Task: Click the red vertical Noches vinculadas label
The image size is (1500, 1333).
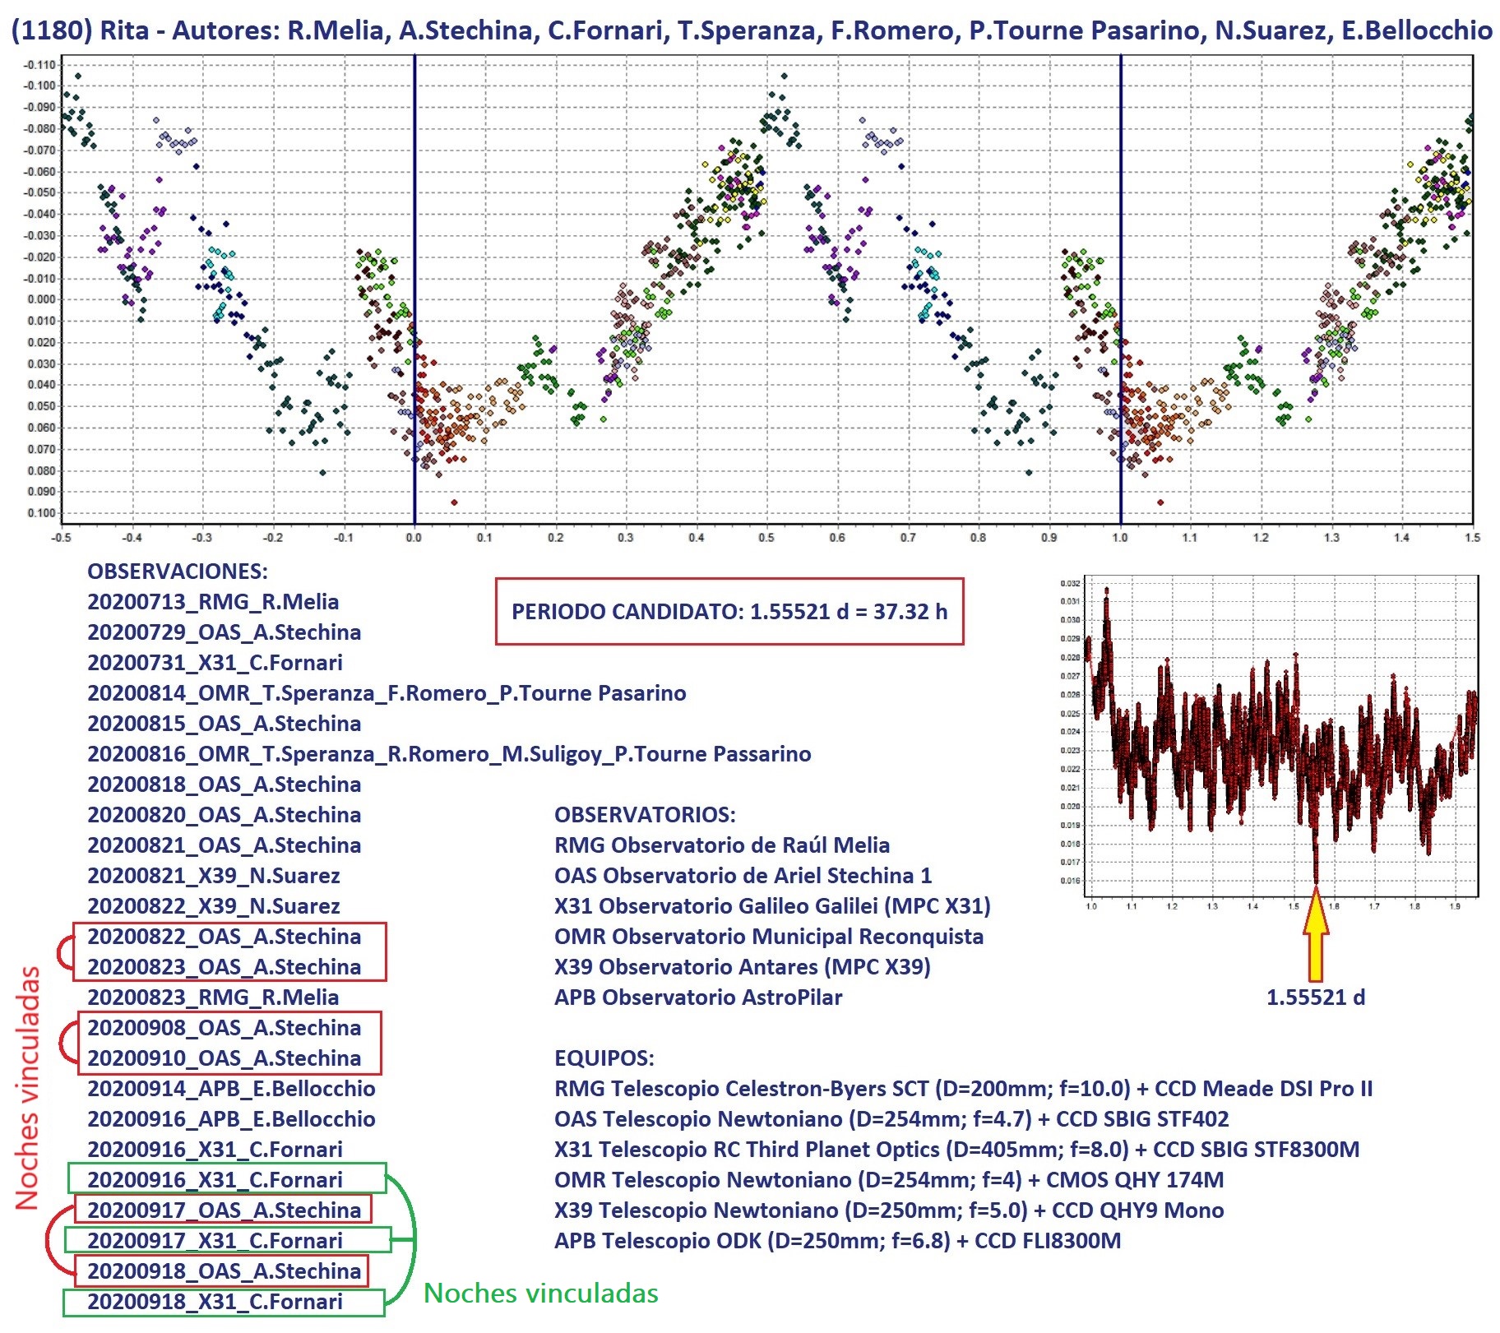Action: (28, 1087)
